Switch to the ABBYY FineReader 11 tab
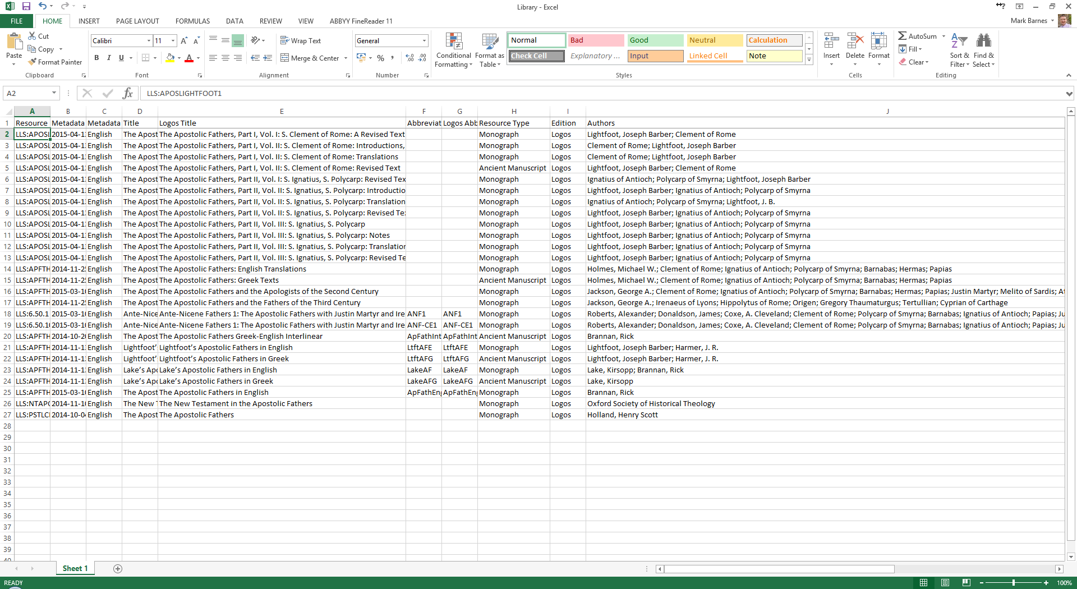This screenshot has height=589, width=1077. [x=361, y=21]
